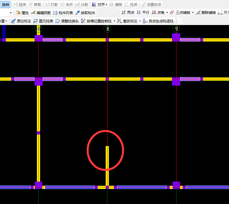The height and width of the screenshot is (204, 229).
Task: Select the 分割 split tool
Action: click(x=81, y=5)
